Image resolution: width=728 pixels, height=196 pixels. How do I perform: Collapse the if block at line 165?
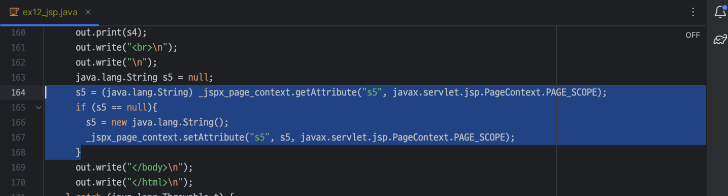(38, 108)
